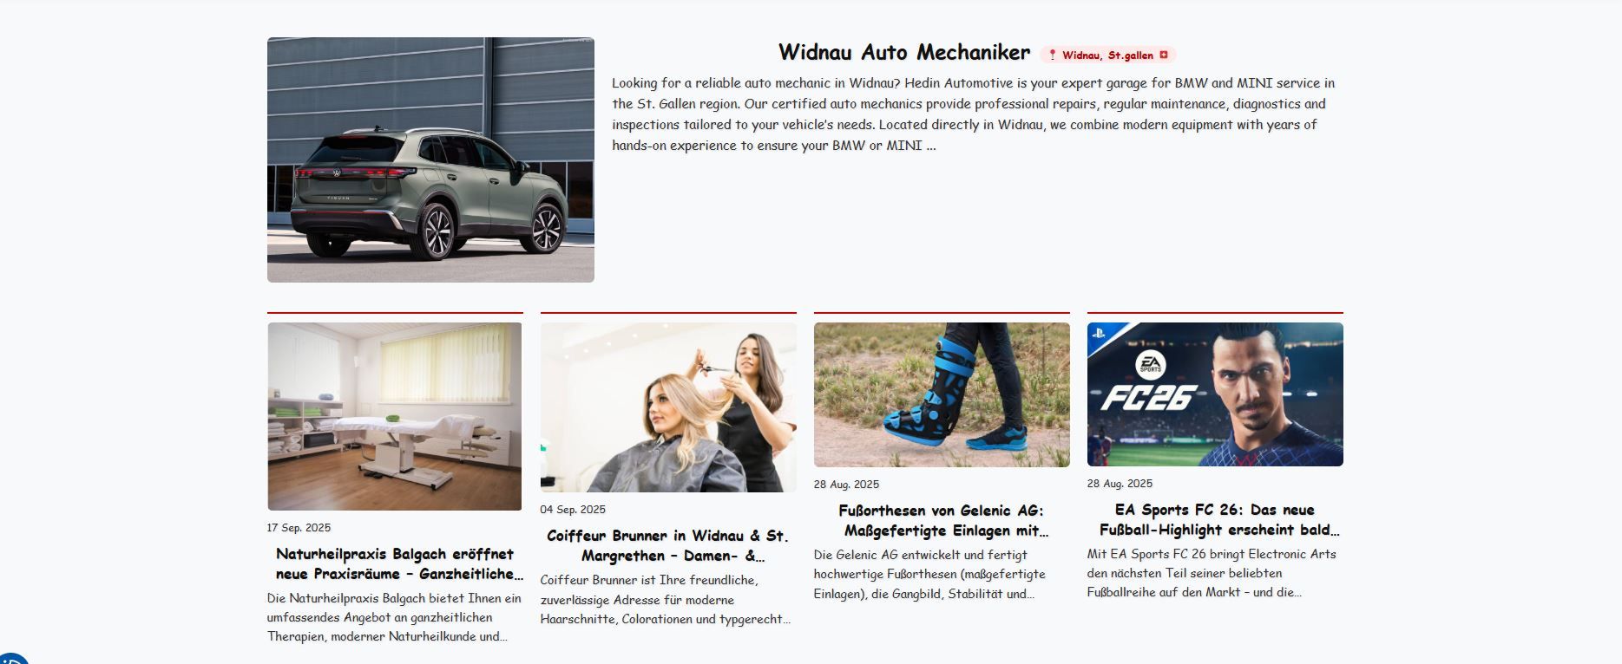Viewport: 1622px width, 664px height.
Task: Open Coiffeur Brunner in Widnau article title
Action: (x=668, y=545)
